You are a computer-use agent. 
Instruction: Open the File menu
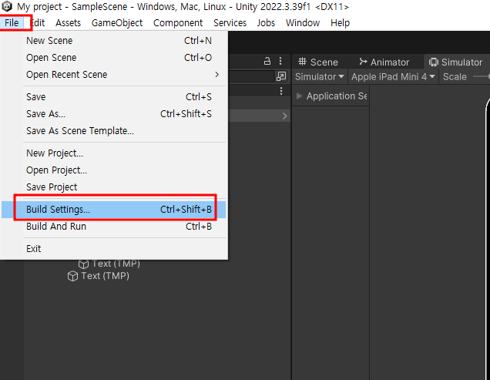(x=12, y=23)
